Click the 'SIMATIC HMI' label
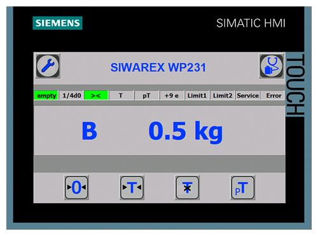 click(251, 23)
